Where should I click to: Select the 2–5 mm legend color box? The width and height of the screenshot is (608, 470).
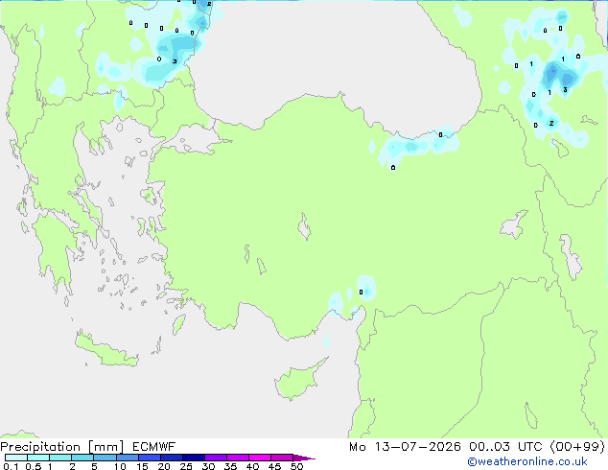[x=82, y=458]
